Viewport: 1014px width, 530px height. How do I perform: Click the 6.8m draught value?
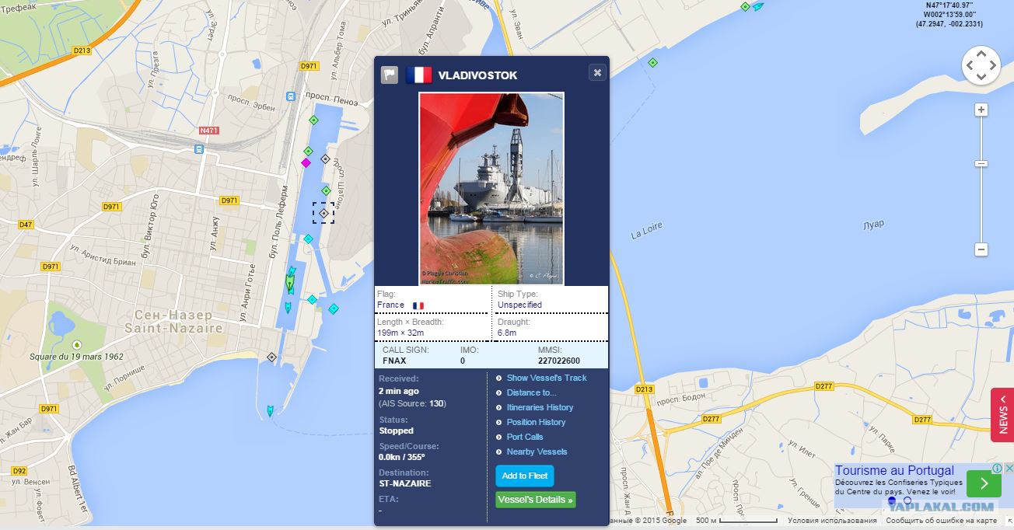pyautogui.click(x=507, y=333)
